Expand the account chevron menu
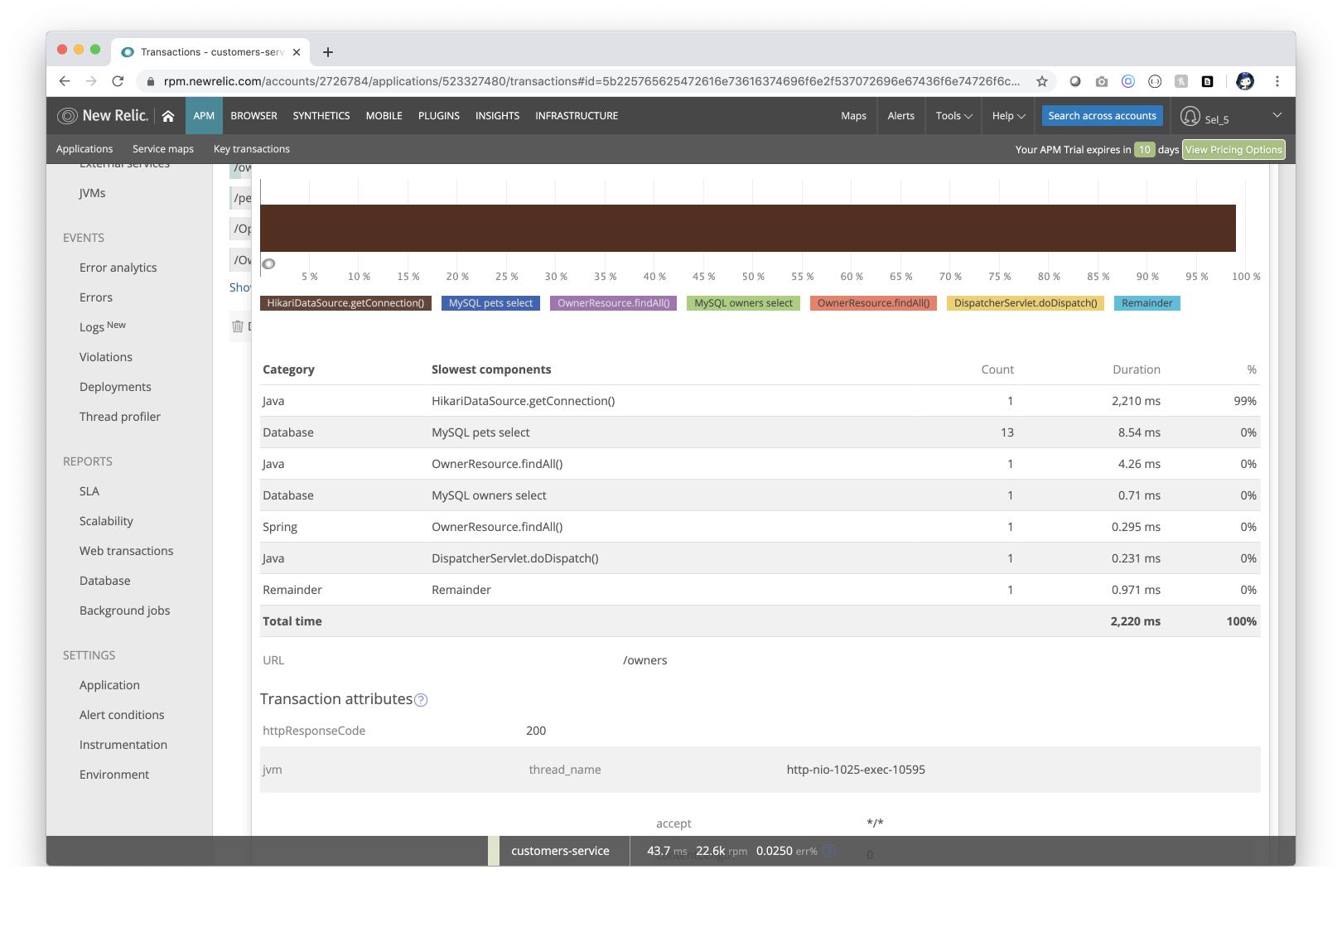 (1277, 115)
